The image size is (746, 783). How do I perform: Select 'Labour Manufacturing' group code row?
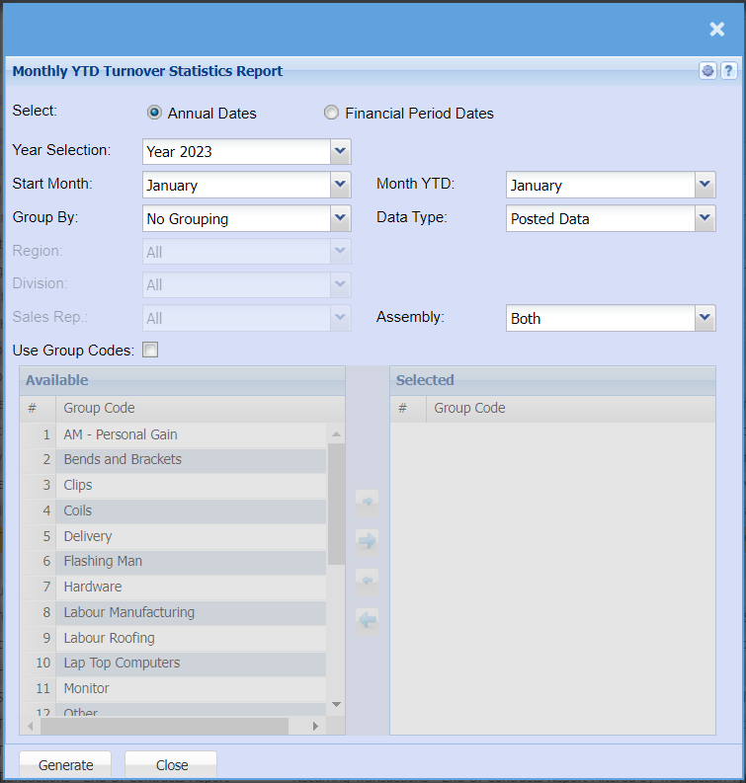173,613
